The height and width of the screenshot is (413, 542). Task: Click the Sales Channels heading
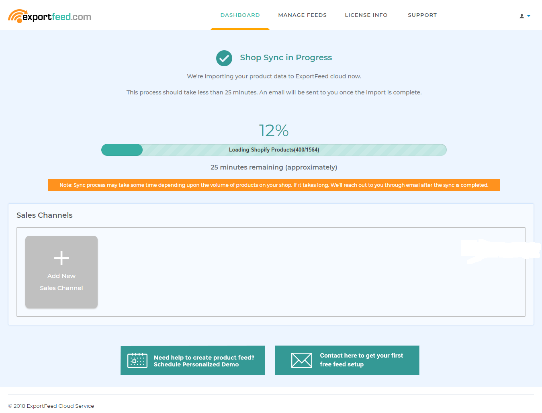click(x=45, y=215)
